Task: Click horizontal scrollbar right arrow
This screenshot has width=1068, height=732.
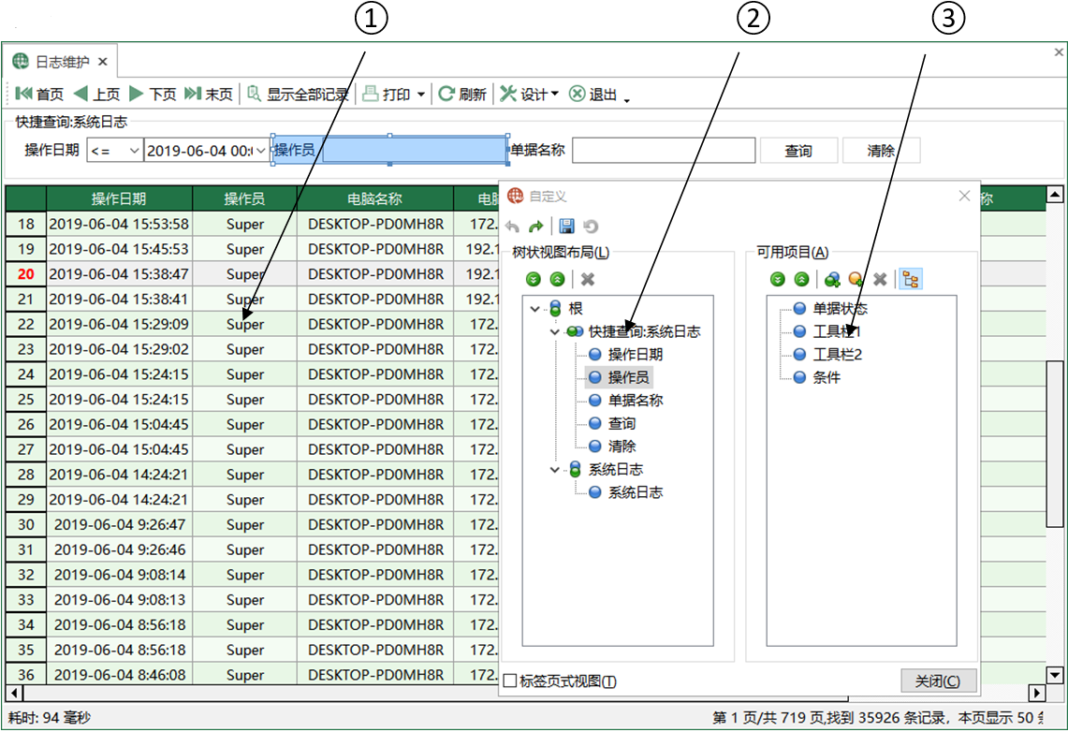Action: [1036, 694]
